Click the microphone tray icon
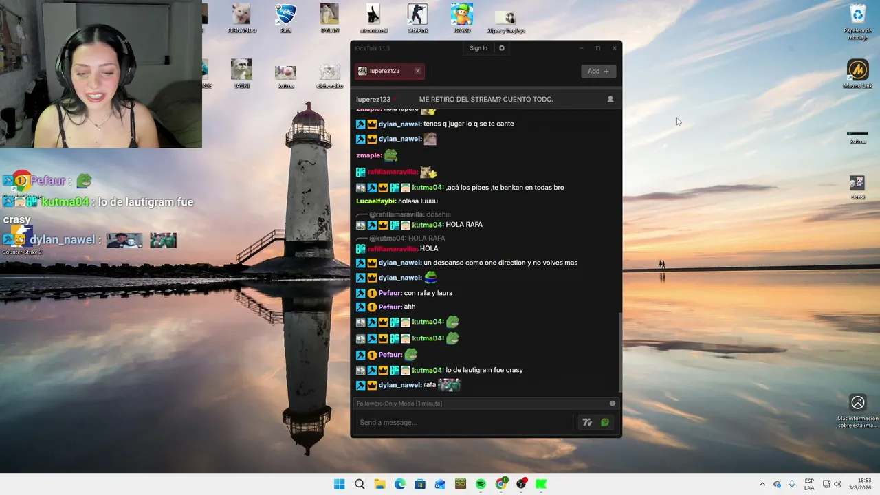Viewport: 880px width, 495px height. pos(792,484)
